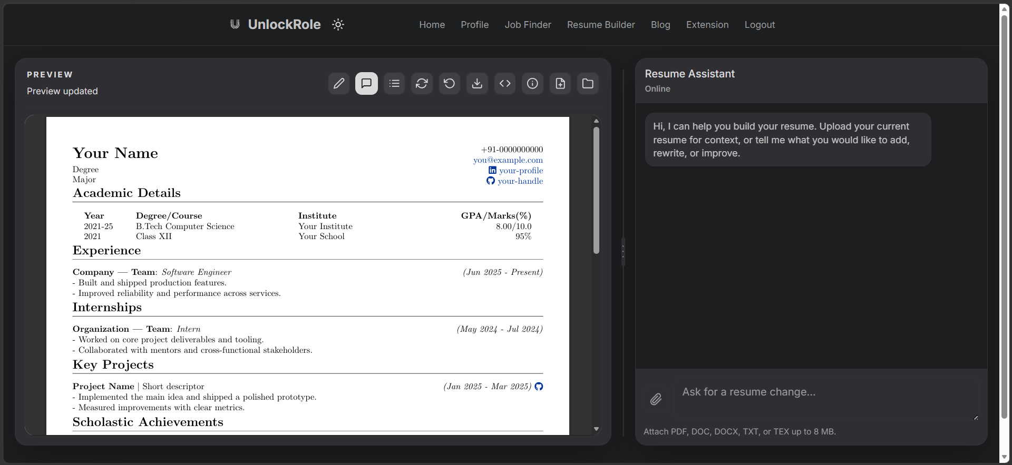Click the Online status under Resume Assistant
Screen dimensions: 1012x465
[657, 88]
